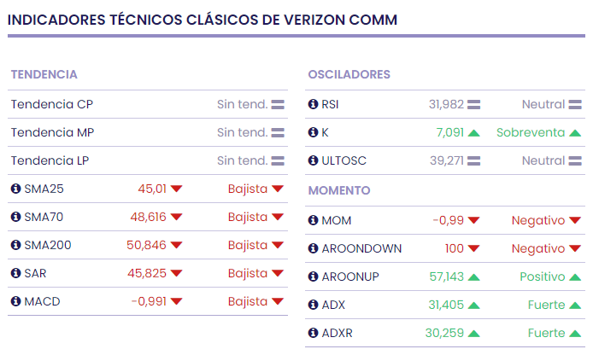Image resolution: width=593 pixels, height=355 pixels.
Task: Open the info icon beside K
Action: click(313, 132)
